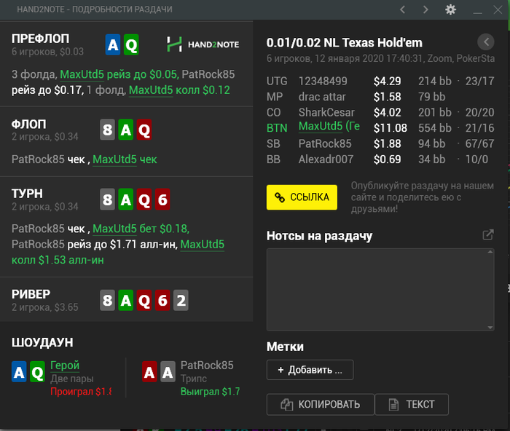
Task: Click the flop 8 card
Action: [107, 130]
